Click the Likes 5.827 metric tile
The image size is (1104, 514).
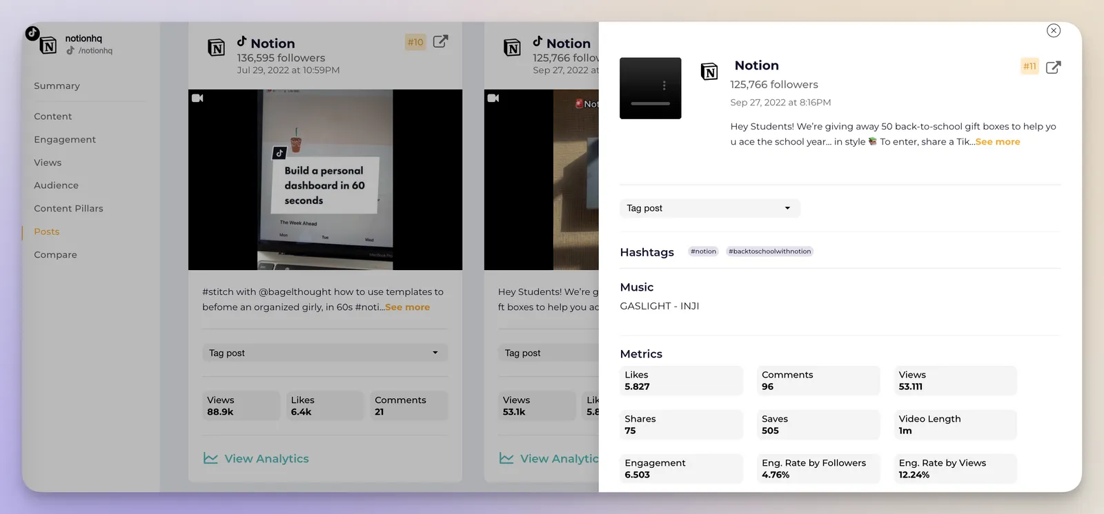pyautogui.click(x=681, y=380)
